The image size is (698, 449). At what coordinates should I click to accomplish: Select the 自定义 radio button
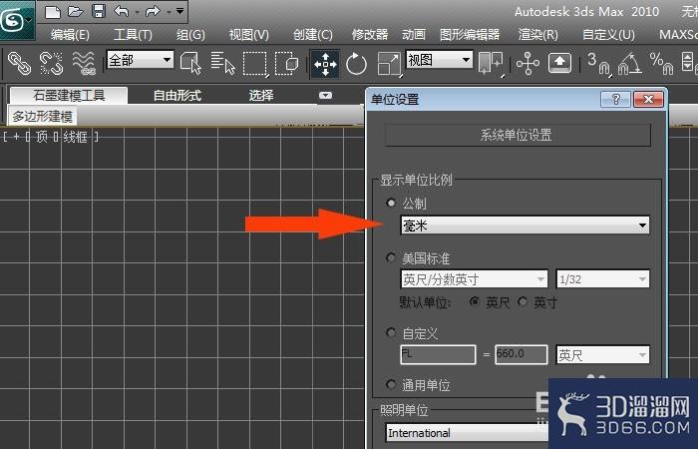pos(391,332)
